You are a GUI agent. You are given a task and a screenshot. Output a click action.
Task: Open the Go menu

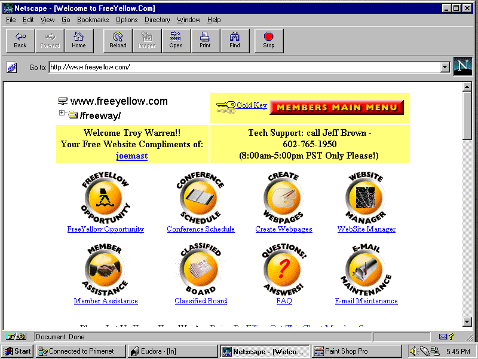tap(66, 20)
